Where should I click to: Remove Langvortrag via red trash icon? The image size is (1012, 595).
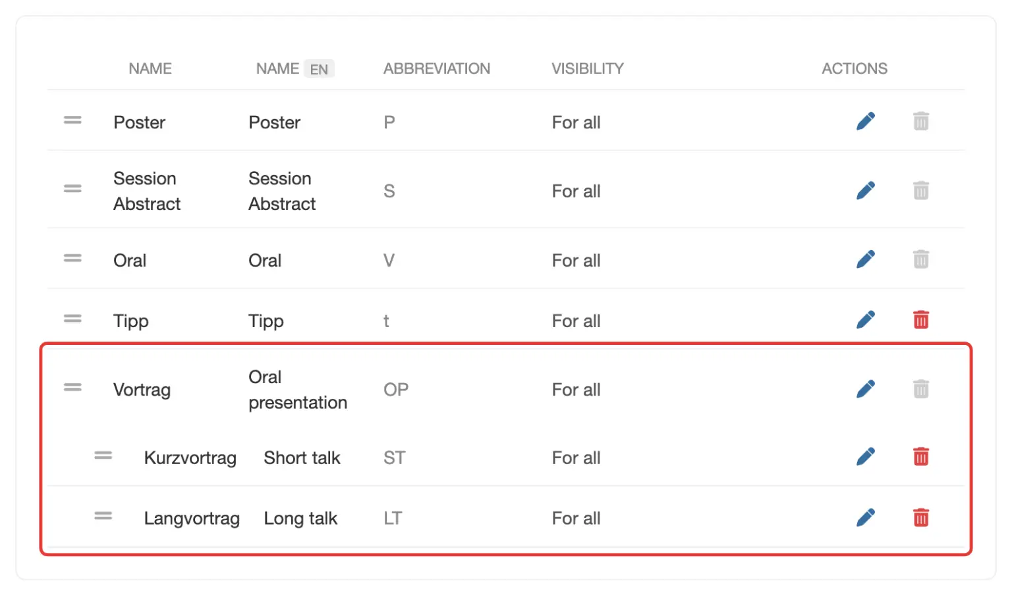click(x=921, y=518)
